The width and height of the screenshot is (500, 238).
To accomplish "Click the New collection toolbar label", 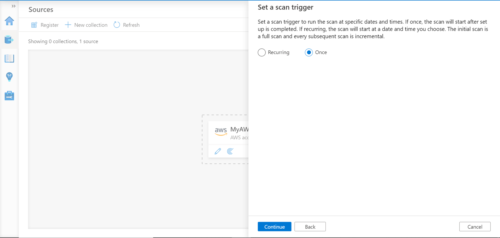I will pyautogui.click(x=91, y=25).
